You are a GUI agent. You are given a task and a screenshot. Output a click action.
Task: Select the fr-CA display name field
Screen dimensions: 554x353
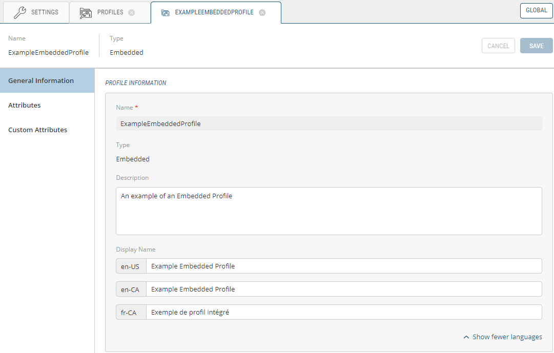pyautogui.click(x=343, y=313)
